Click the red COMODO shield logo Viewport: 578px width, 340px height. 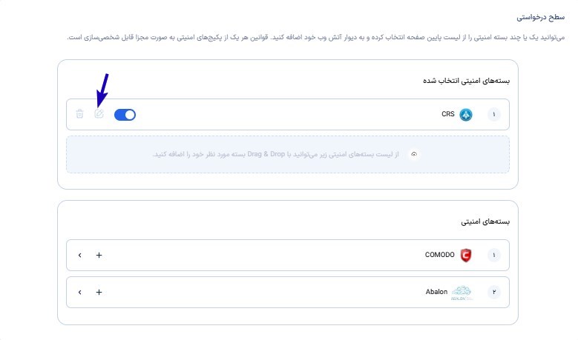click(x=466, y=255)
